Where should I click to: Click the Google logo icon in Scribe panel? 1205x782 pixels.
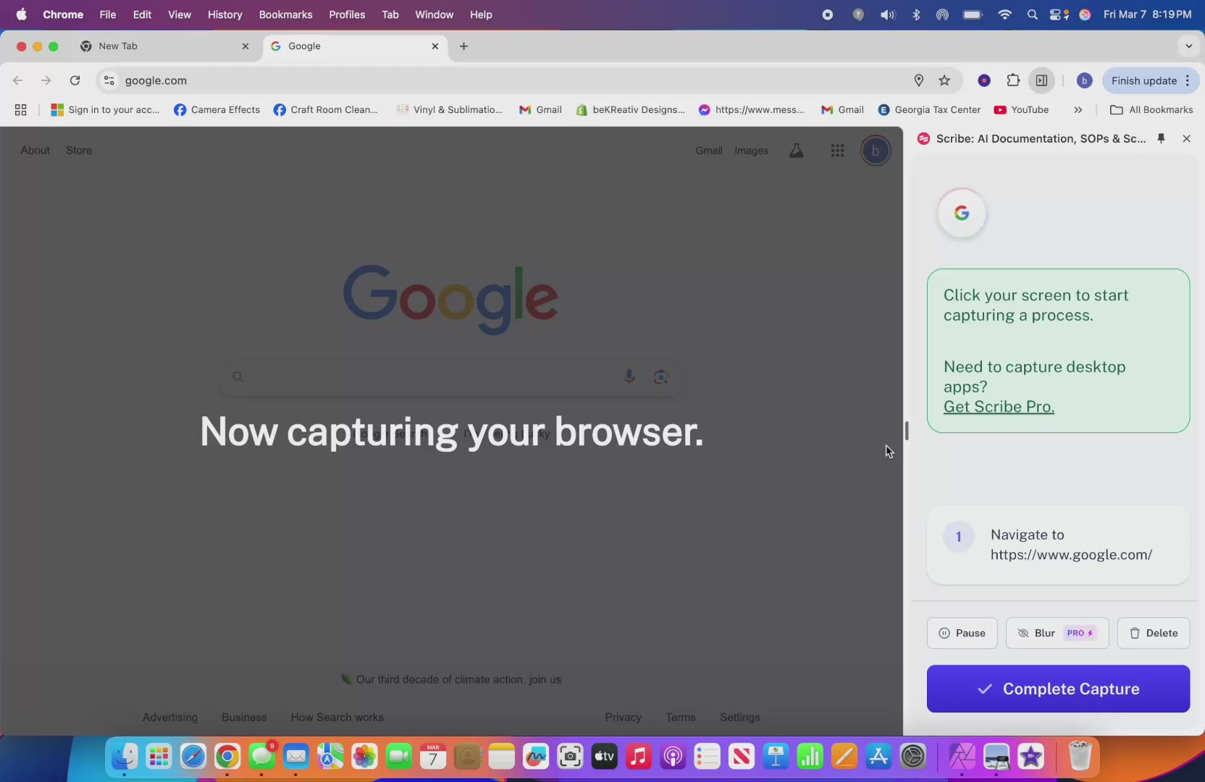point(962,213)
